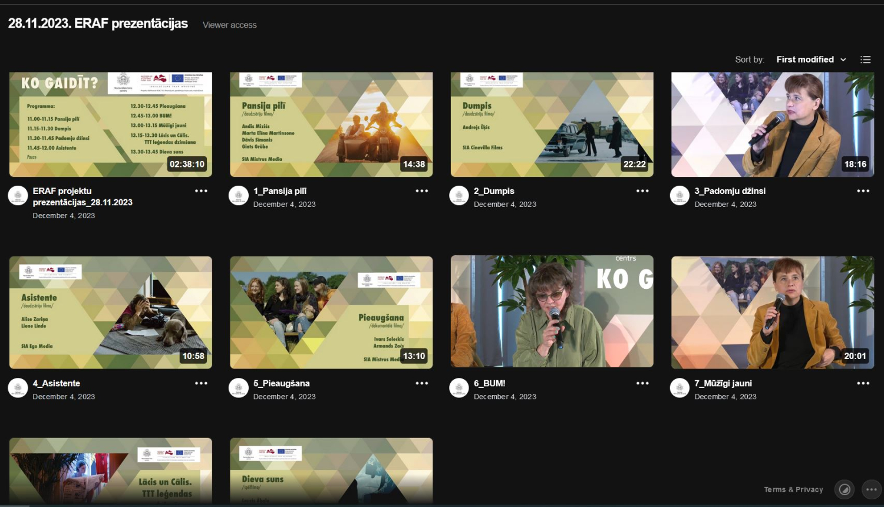Open more options for 3_Padomju džinsi
Screen dimensions: 884x507
pyautogui.click(x=863, y=191)
